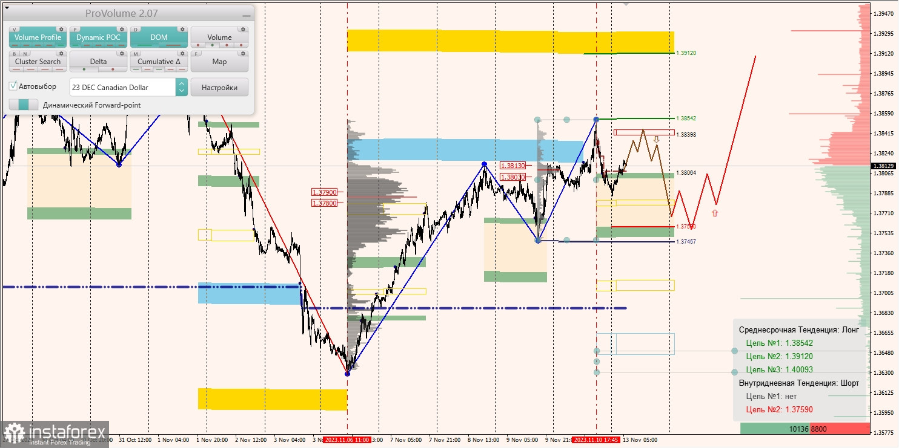
Task: Click Цель №1: 1.38542 in info panel
Action: click(x=779, y=343)
